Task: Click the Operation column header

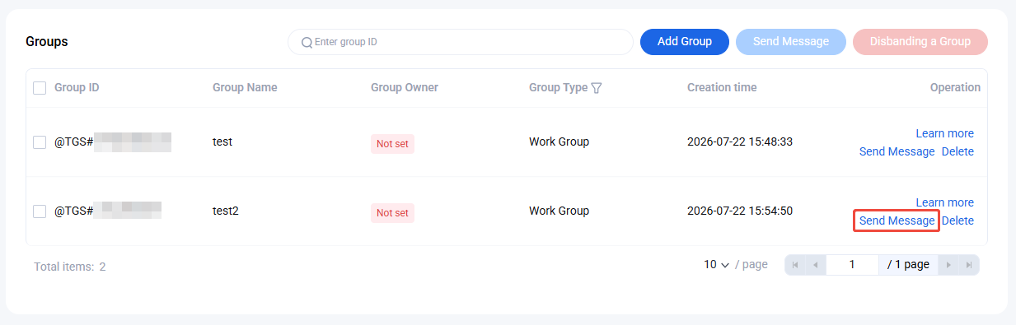Action: point(955,87)
